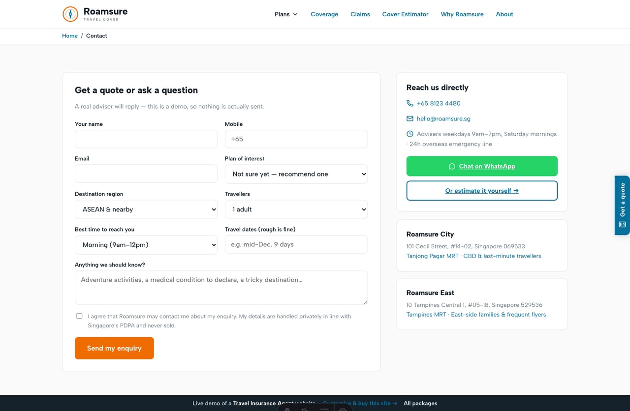The height and width of the screenshot is (411, 630).
Task: Click the Send my enquiry button
Action: 114,348
